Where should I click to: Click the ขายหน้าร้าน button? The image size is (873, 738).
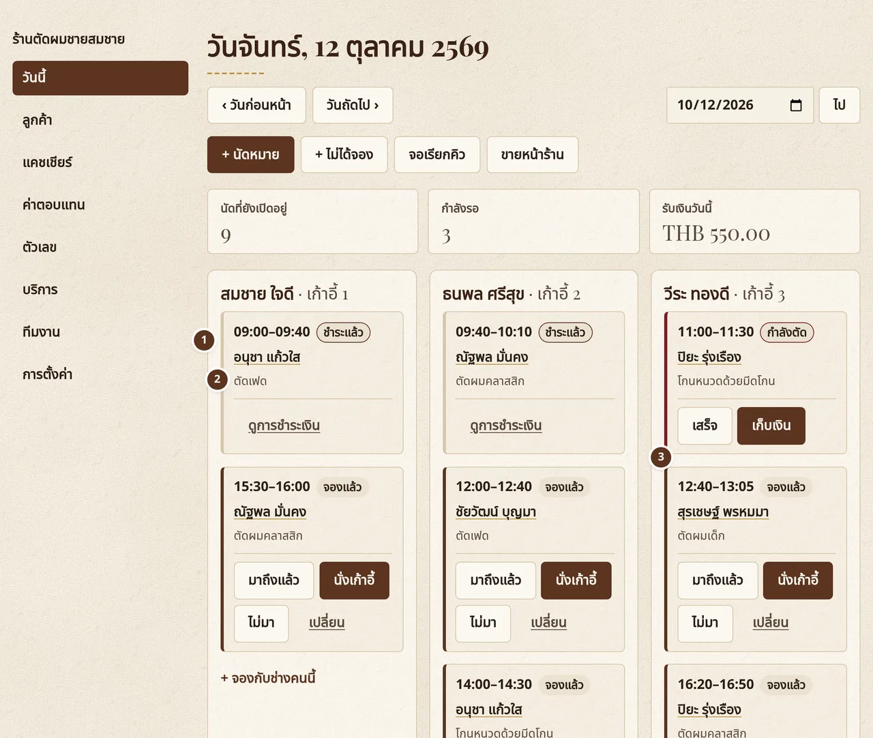pyautogui.click(x=533, y=155)
